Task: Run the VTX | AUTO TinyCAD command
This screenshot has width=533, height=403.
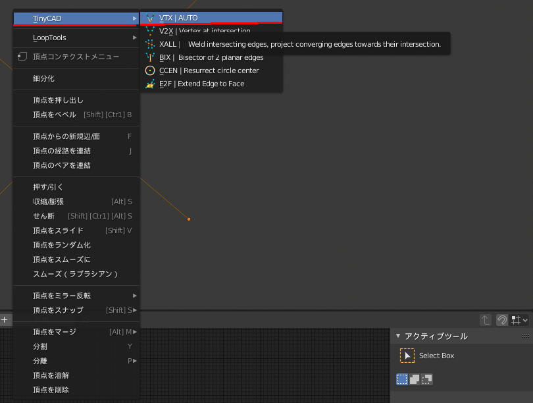Action: pos(211,18)
